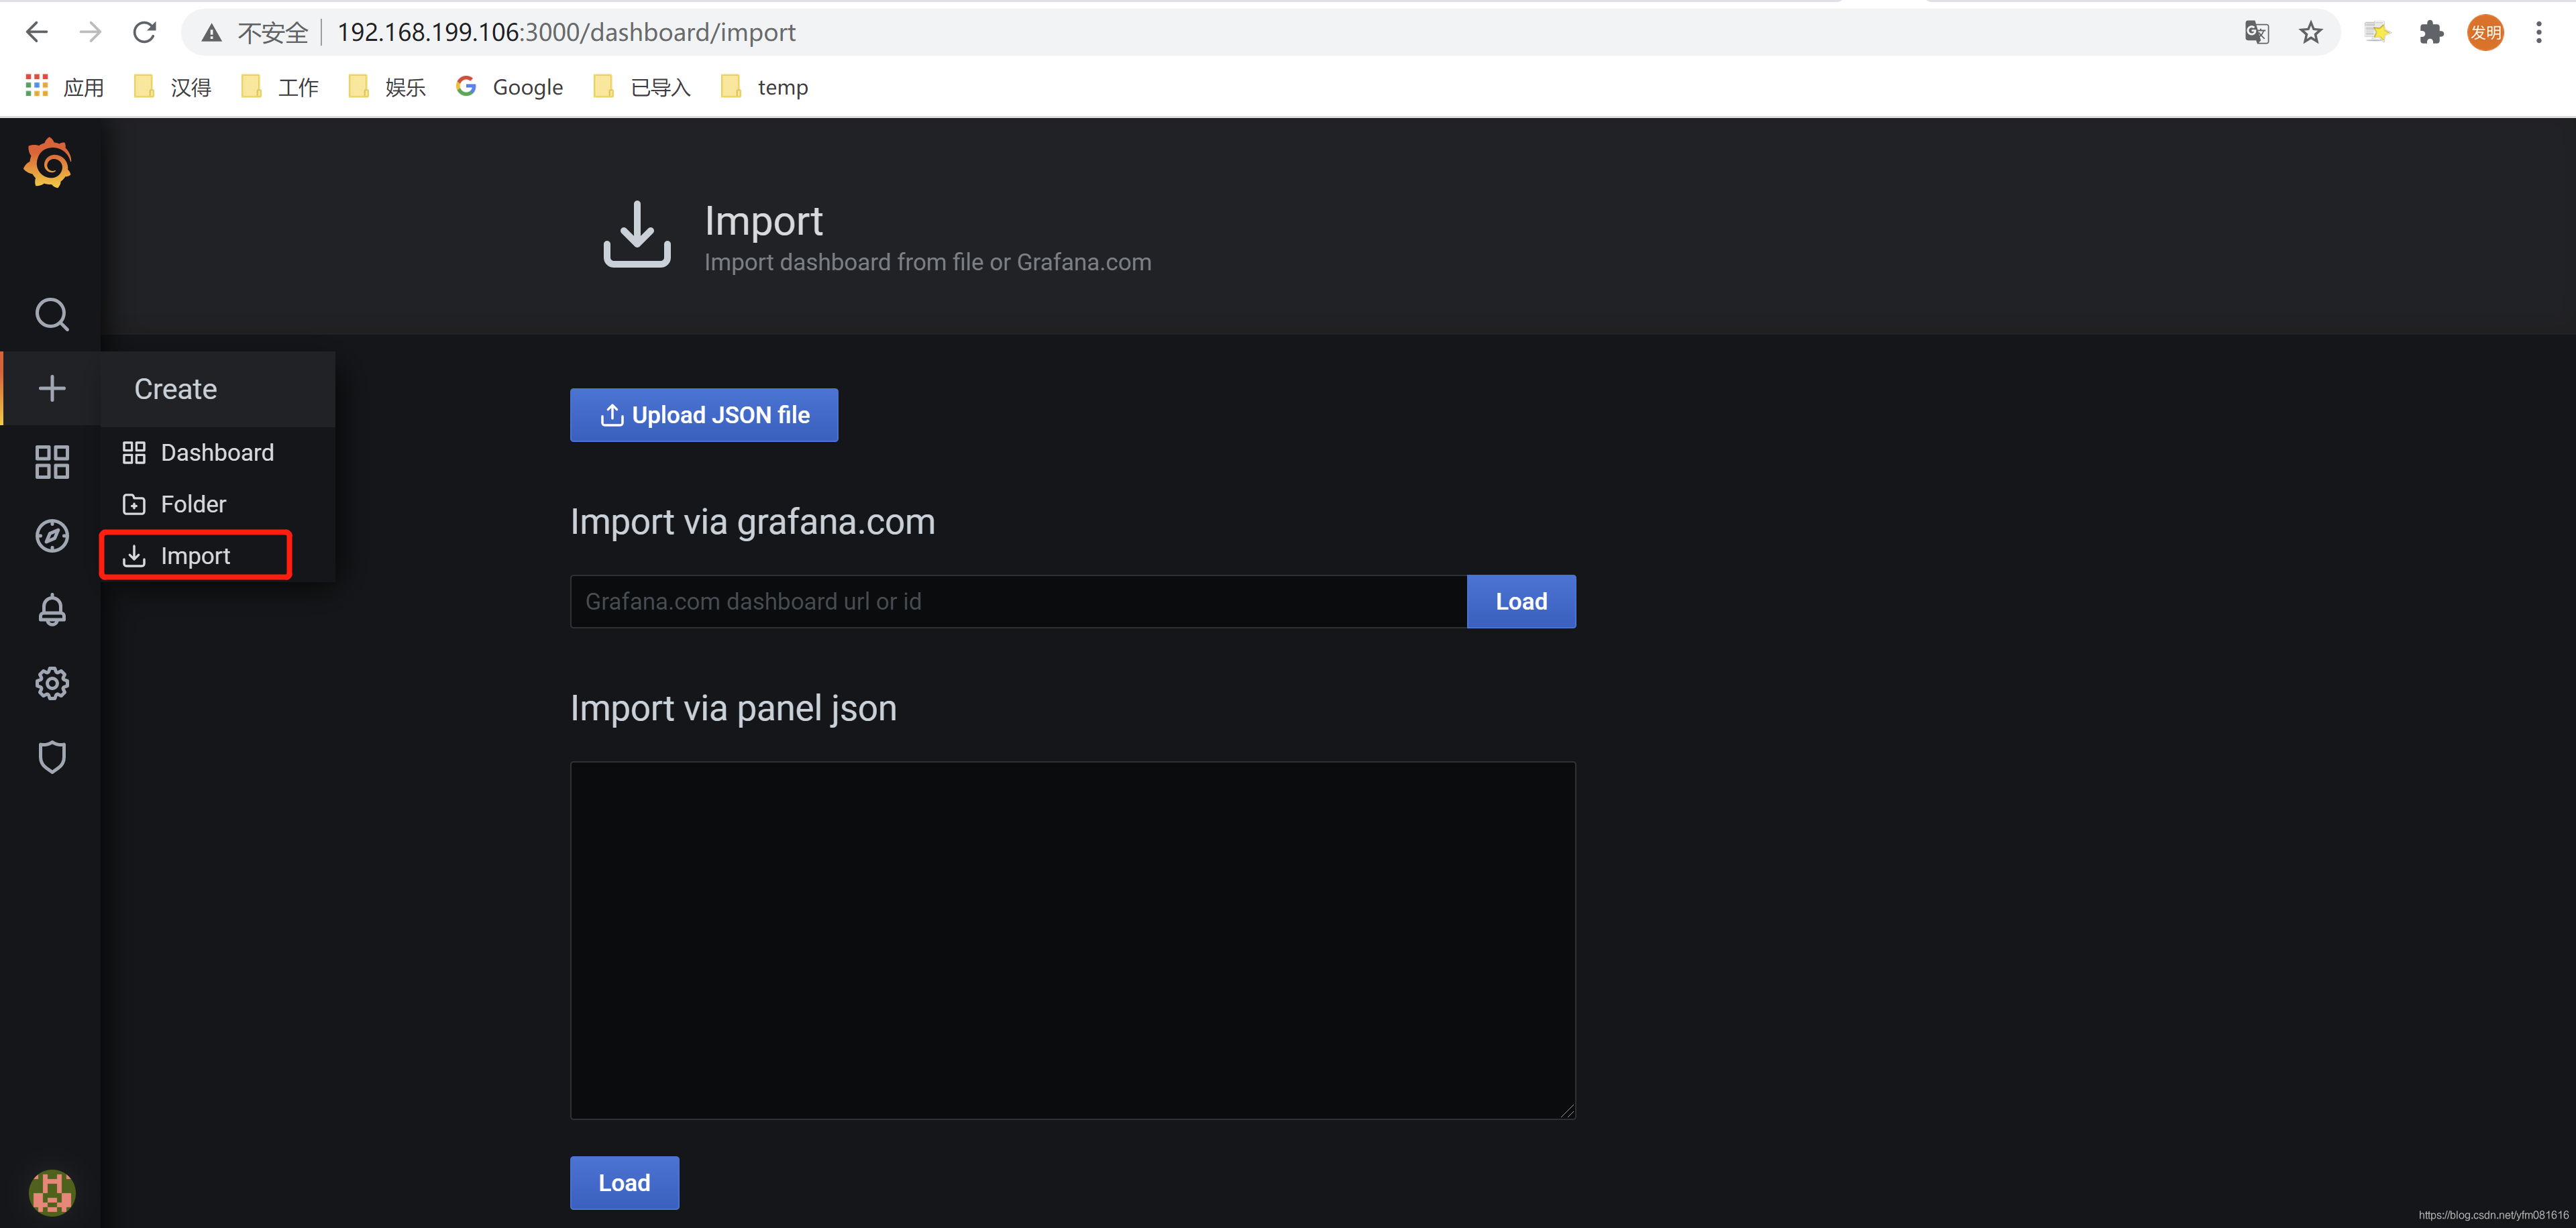Click the plus Create icon in sidebar

coord(52,388)
